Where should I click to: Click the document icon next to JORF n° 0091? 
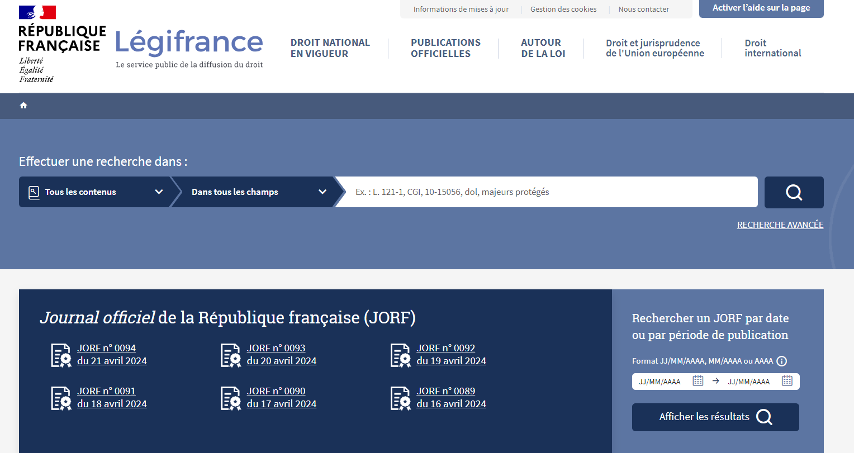pyautogui.click(x=61, y=398)
